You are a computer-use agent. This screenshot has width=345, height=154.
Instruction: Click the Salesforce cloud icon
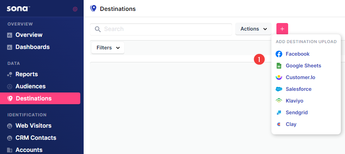pyautogui.click(x=279, y=89)
